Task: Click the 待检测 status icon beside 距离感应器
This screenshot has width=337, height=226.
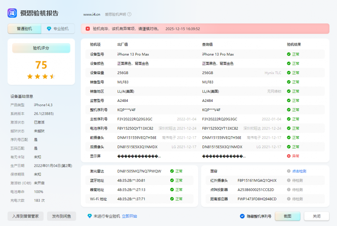Action: (x=289, y=199)
